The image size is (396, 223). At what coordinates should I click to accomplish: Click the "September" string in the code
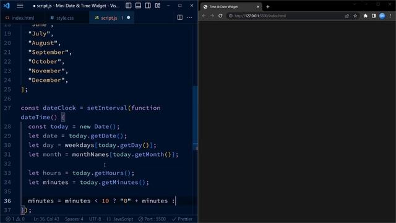tap(48, 52)
